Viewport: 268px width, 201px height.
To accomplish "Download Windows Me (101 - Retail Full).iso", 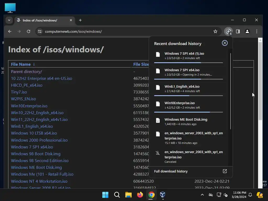I will pyautogui.click(x=42, y=174).
